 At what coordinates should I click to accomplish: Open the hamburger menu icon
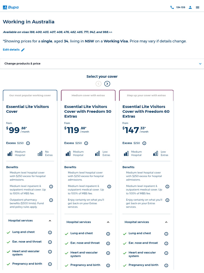pyautogui.click(x=198, y=7)
